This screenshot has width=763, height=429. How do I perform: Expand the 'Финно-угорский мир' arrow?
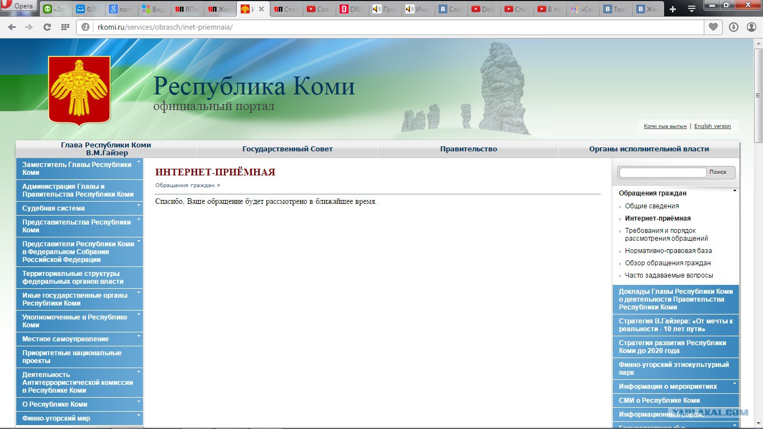point(139,416)
